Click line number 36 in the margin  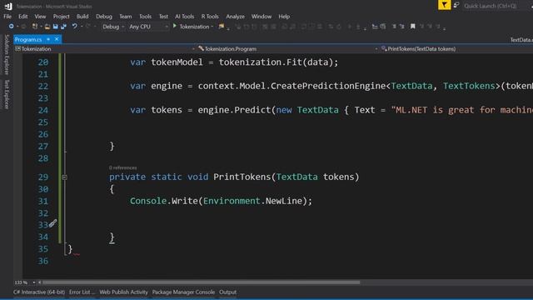(x=42, y=261)
